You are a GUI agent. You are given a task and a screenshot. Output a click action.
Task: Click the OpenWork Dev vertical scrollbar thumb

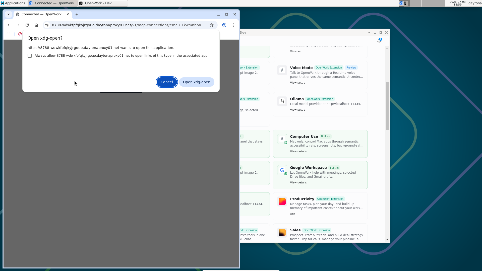pyautogui.click(x=387, y=106)
